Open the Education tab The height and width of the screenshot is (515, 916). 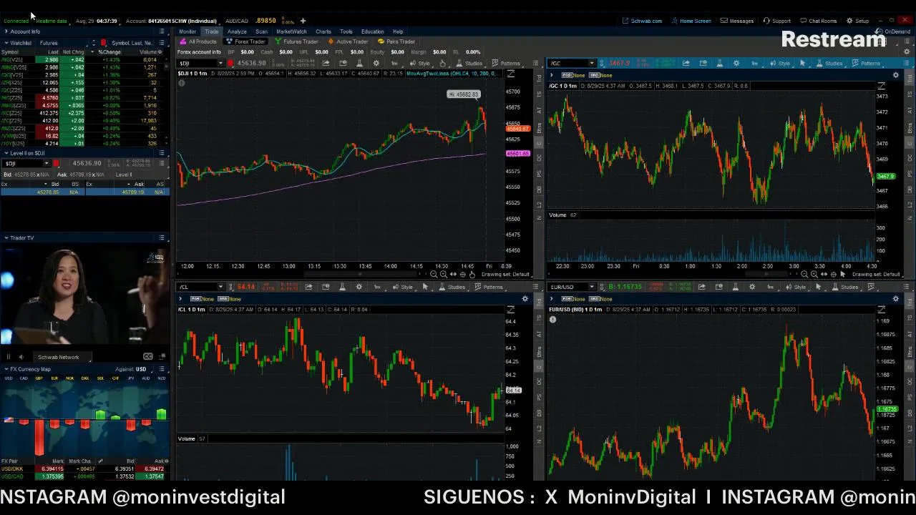coord(372,31)
